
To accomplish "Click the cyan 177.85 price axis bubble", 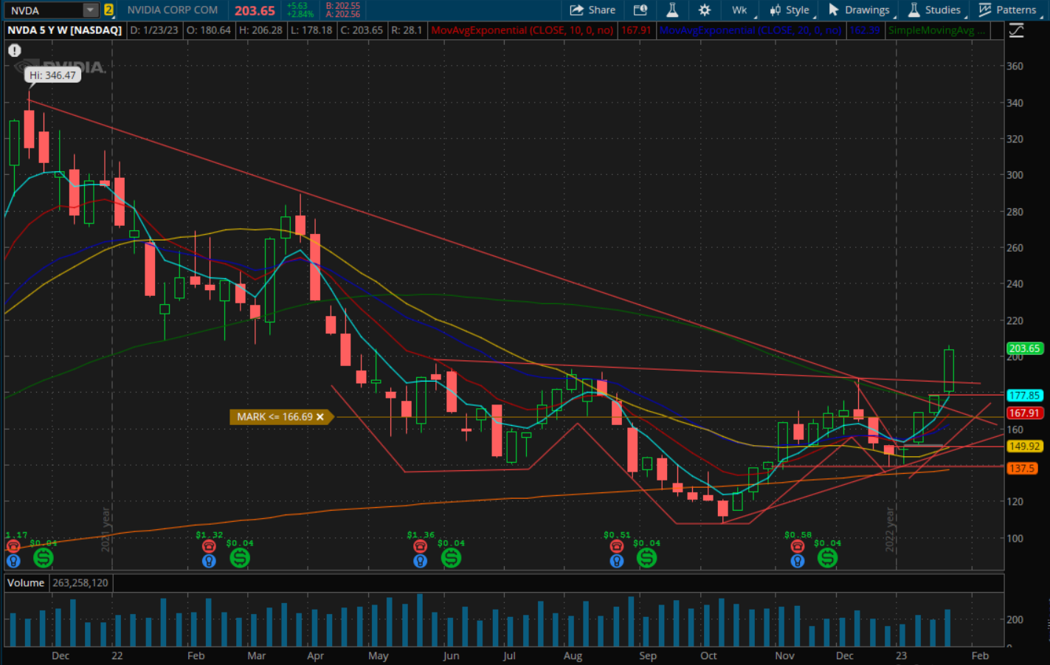I will point(1024,396).
